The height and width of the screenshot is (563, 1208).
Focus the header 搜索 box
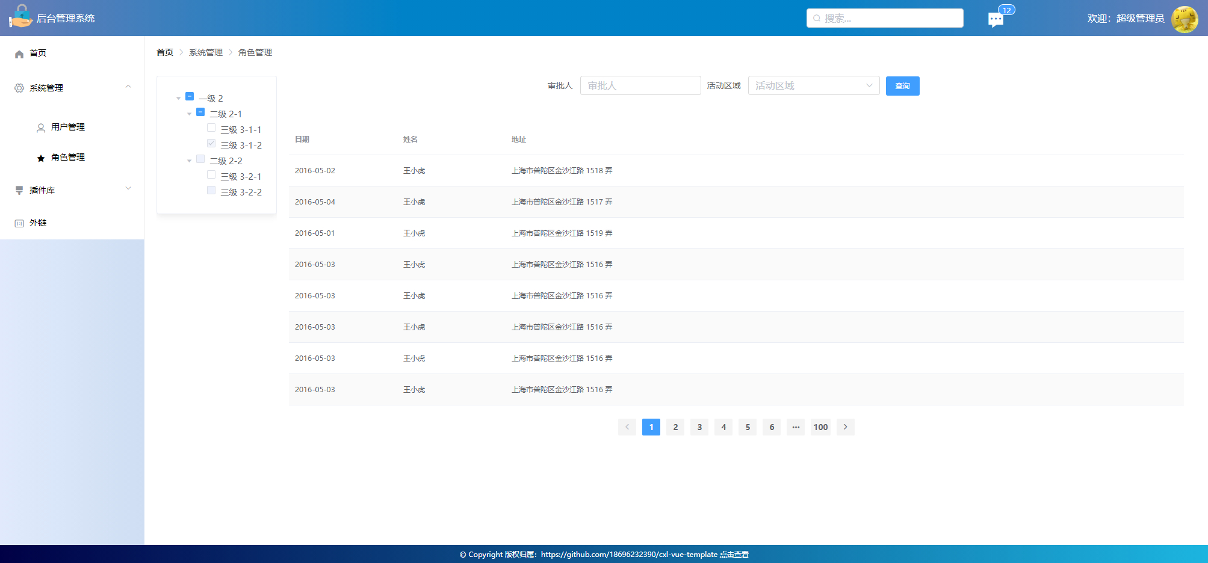(885, 18)
